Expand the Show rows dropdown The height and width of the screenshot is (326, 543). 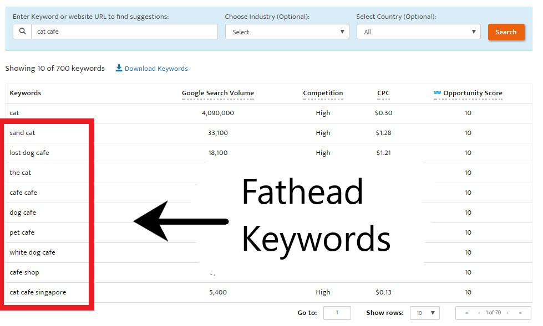pyautogui.click(x=424, y=313)
